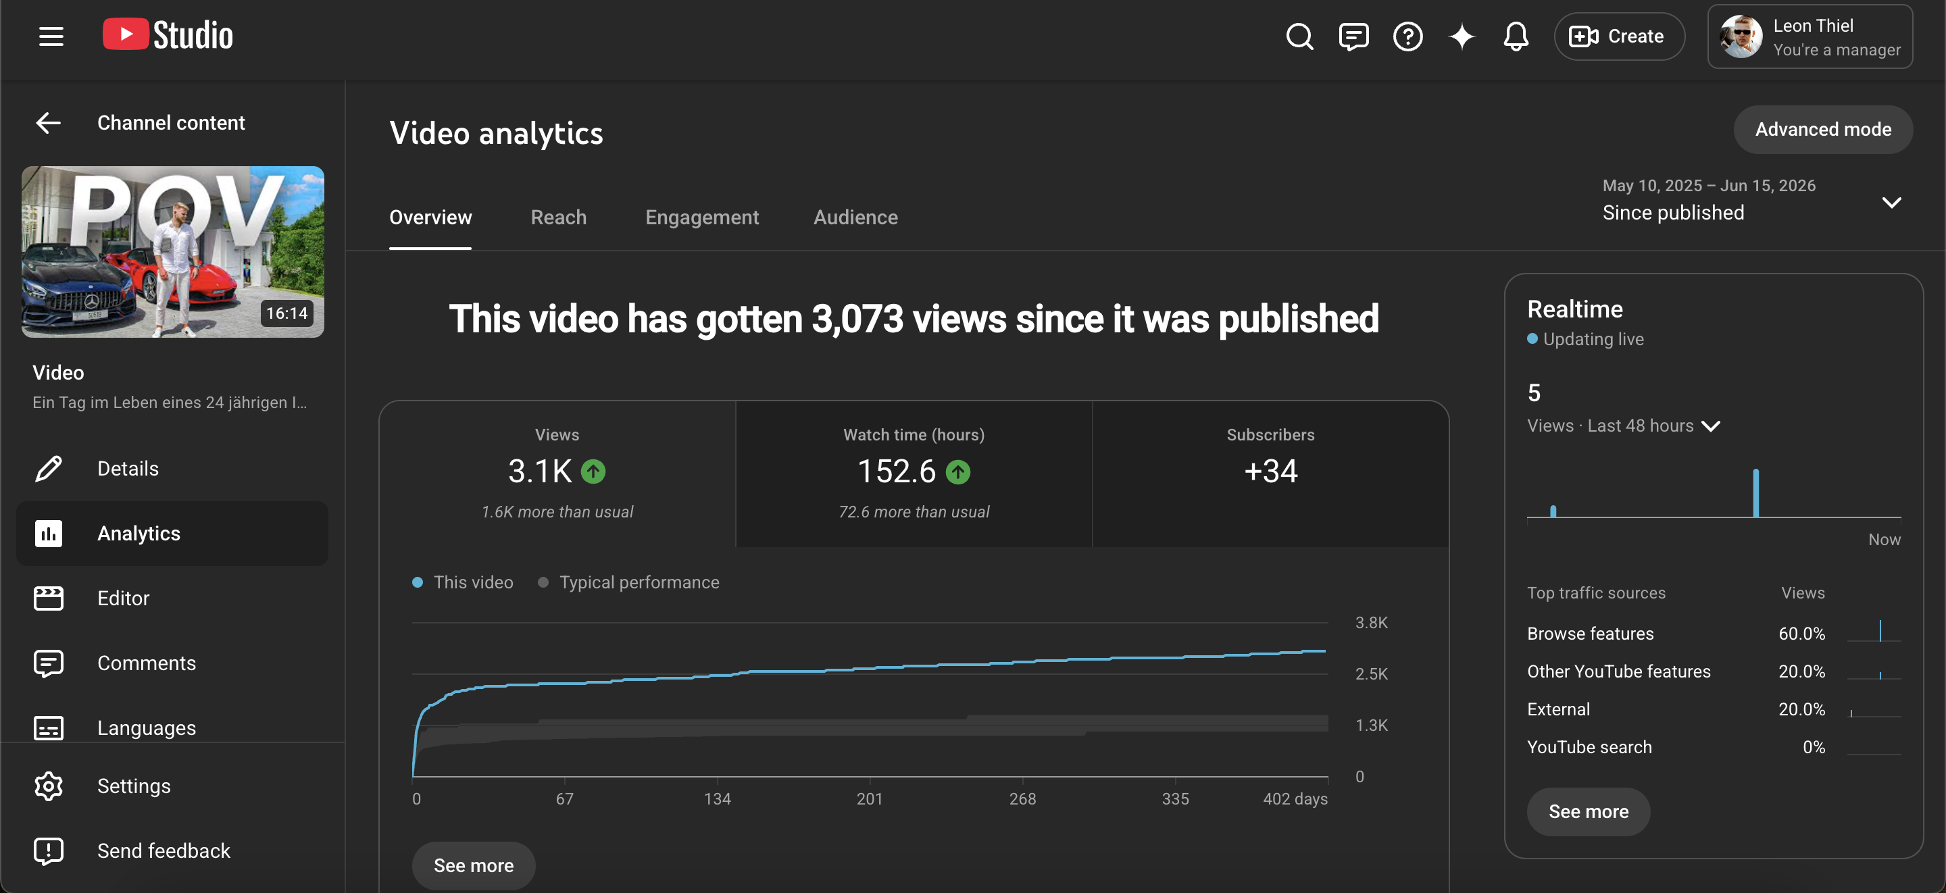Click the Advanced mode button

tap(1823, 129)
